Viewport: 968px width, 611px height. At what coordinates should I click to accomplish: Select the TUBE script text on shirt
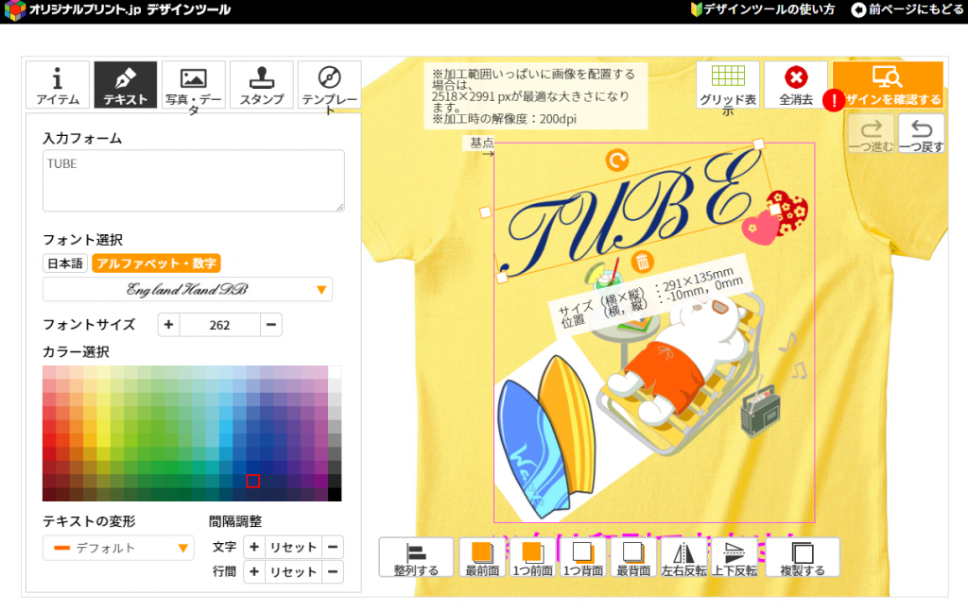[630, 212]
